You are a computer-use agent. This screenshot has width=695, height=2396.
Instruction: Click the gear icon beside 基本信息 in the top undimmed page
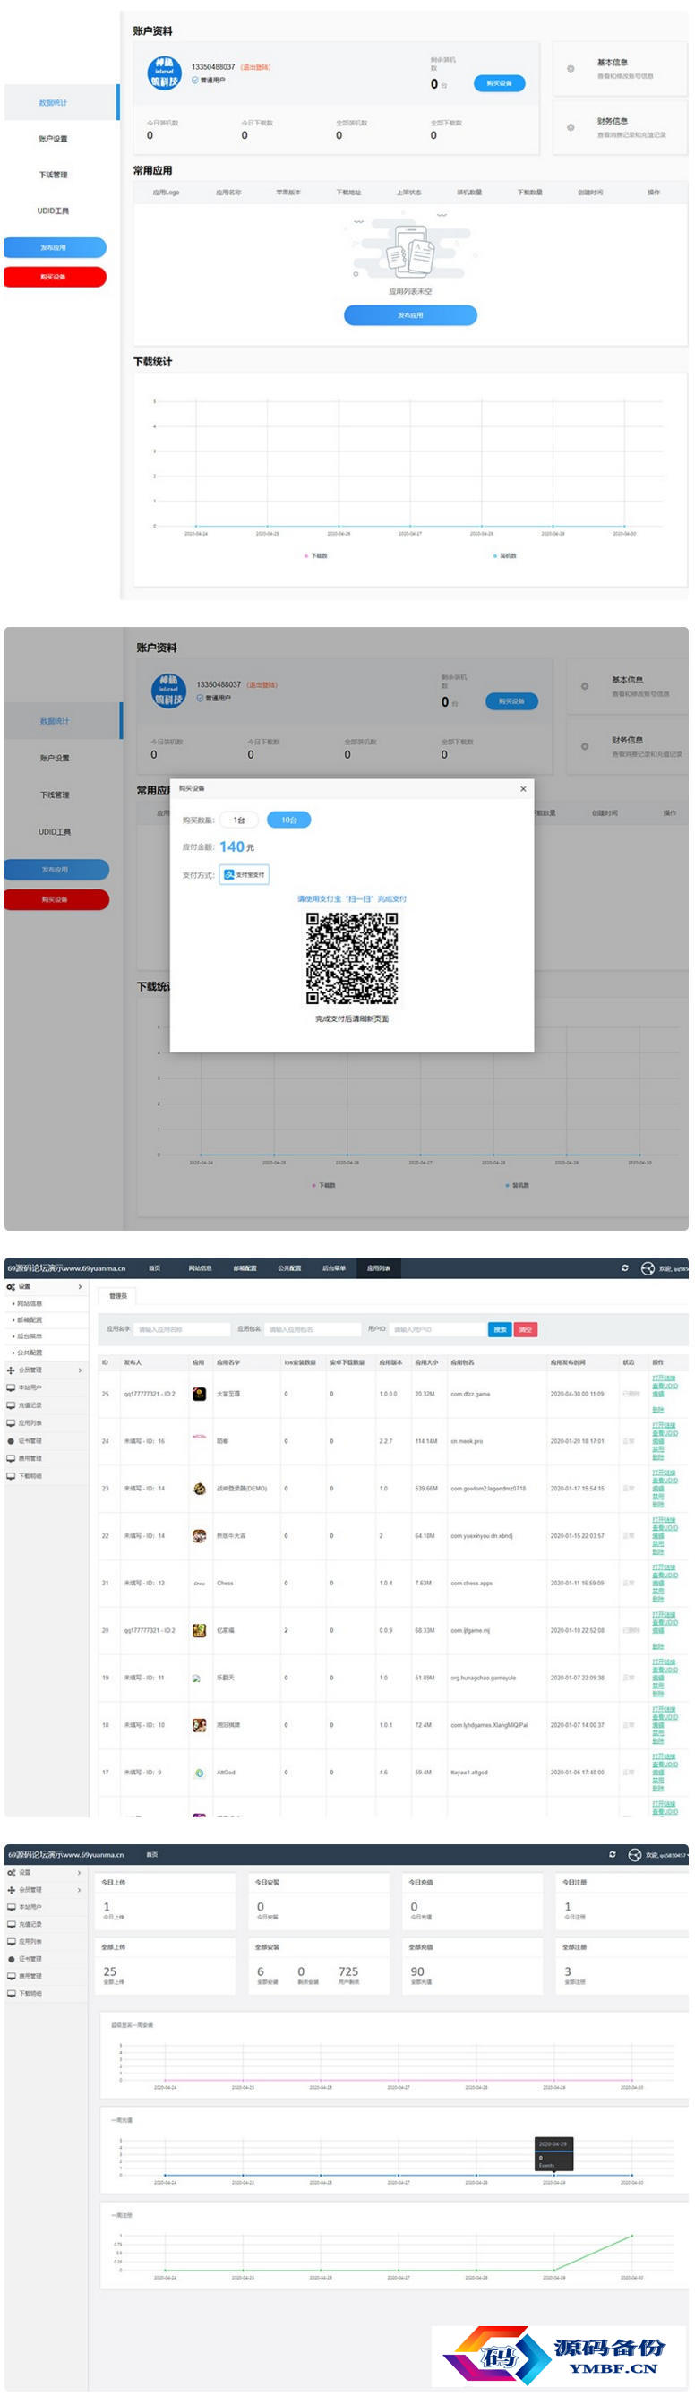pos(571,68)
